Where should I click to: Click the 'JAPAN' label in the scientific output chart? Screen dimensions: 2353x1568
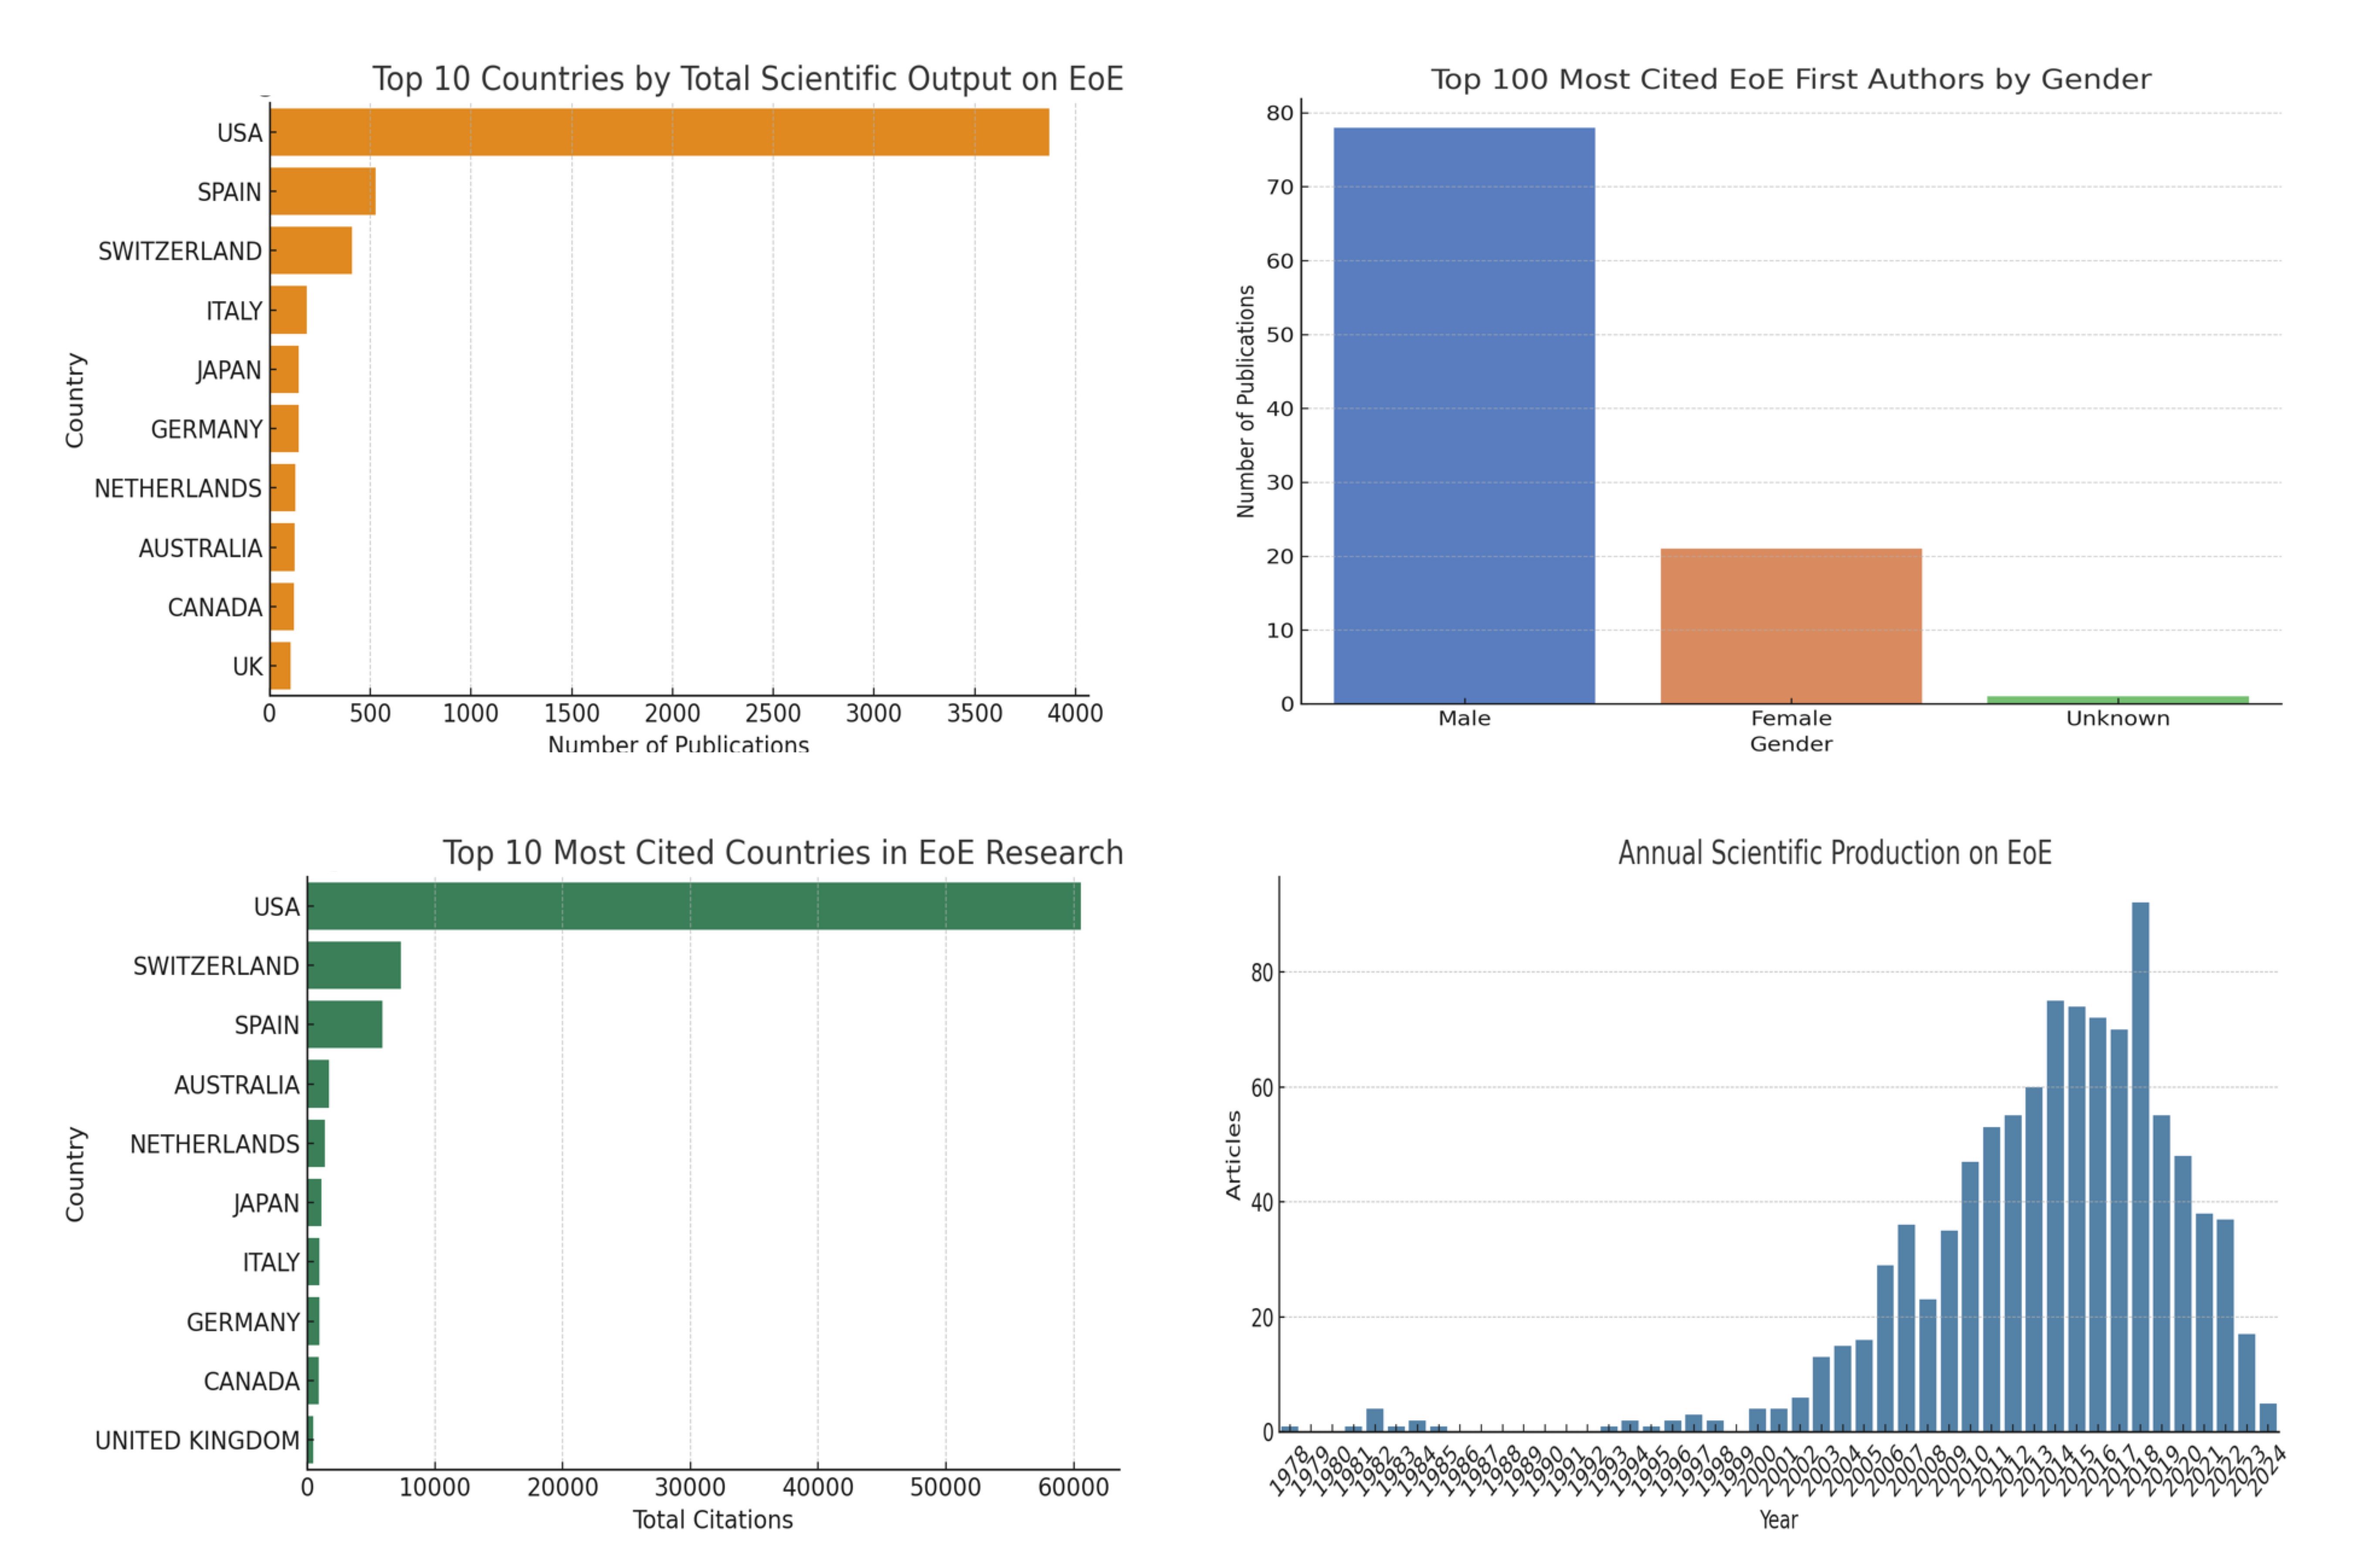tap(229, 370)
